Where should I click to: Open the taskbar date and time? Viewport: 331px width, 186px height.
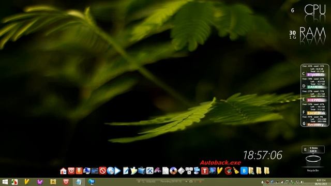[321, 182]
